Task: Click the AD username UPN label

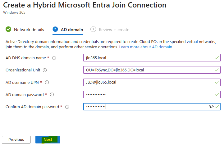Action: coord(22,82)
